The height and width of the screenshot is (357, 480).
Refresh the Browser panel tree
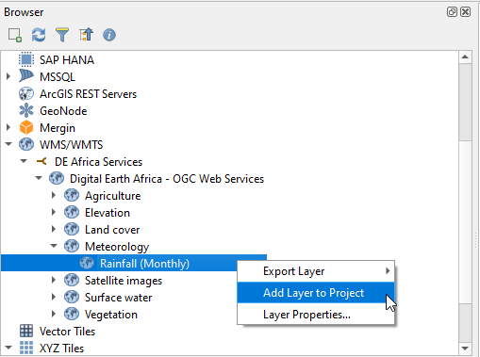[39, 35]
